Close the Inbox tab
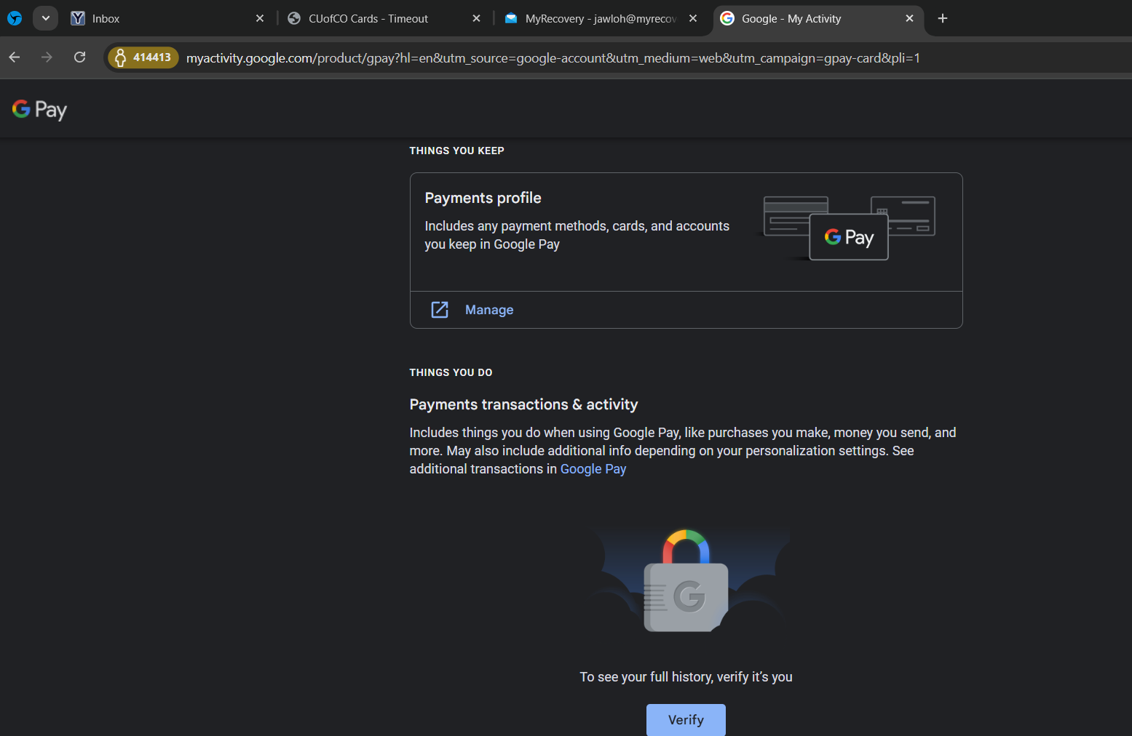The image size is (1132, 736). pos(260,19)
